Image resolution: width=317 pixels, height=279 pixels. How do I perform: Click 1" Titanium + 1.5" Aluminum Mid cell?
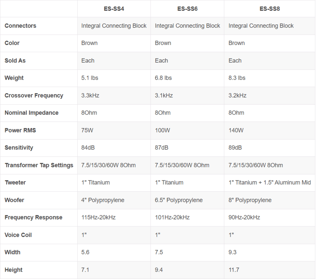click(x=270, y=183)
